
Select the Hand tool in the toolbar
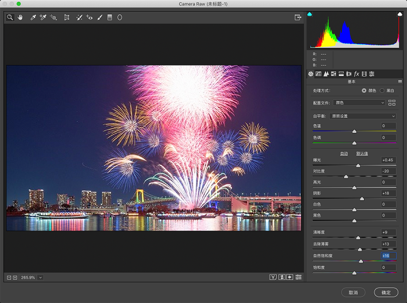(20, 17)
